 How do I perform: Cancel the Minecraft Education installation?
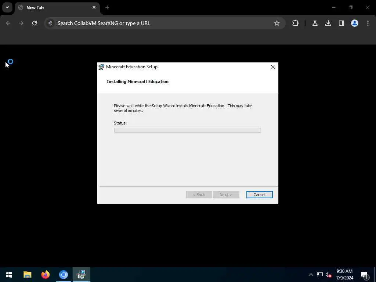(259, 195)
